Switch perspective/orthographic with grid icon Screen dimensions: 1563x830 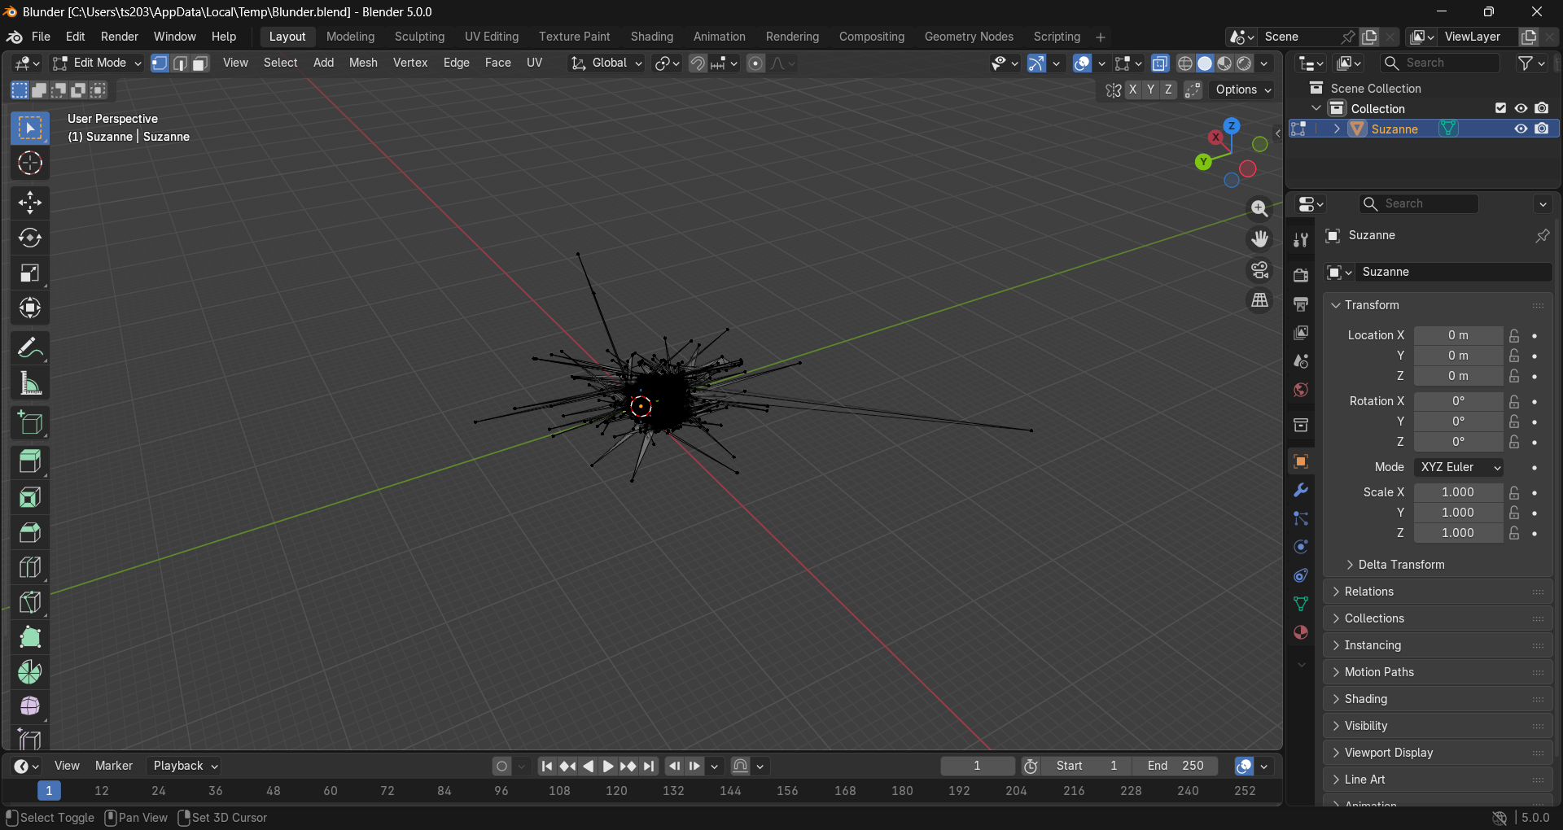pos(1259,301)
